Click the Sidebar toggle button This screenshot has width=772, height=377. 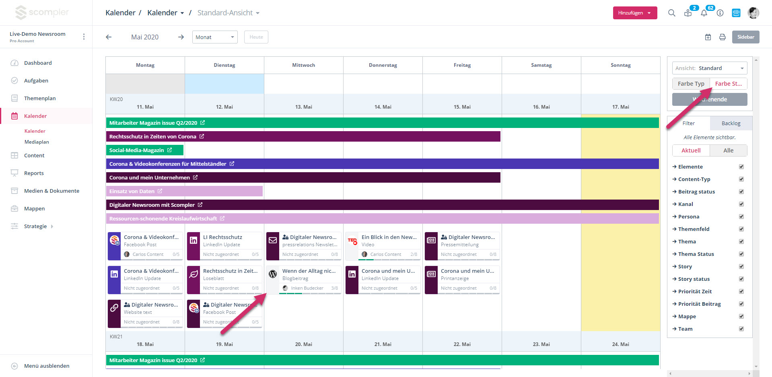pyautogui.click(x=745, y=37)
